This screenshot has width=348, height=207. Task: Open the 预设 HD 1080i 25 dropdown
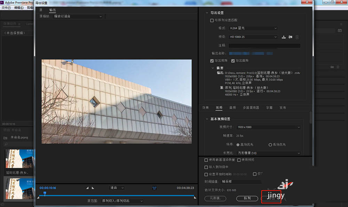click(253, 37)
